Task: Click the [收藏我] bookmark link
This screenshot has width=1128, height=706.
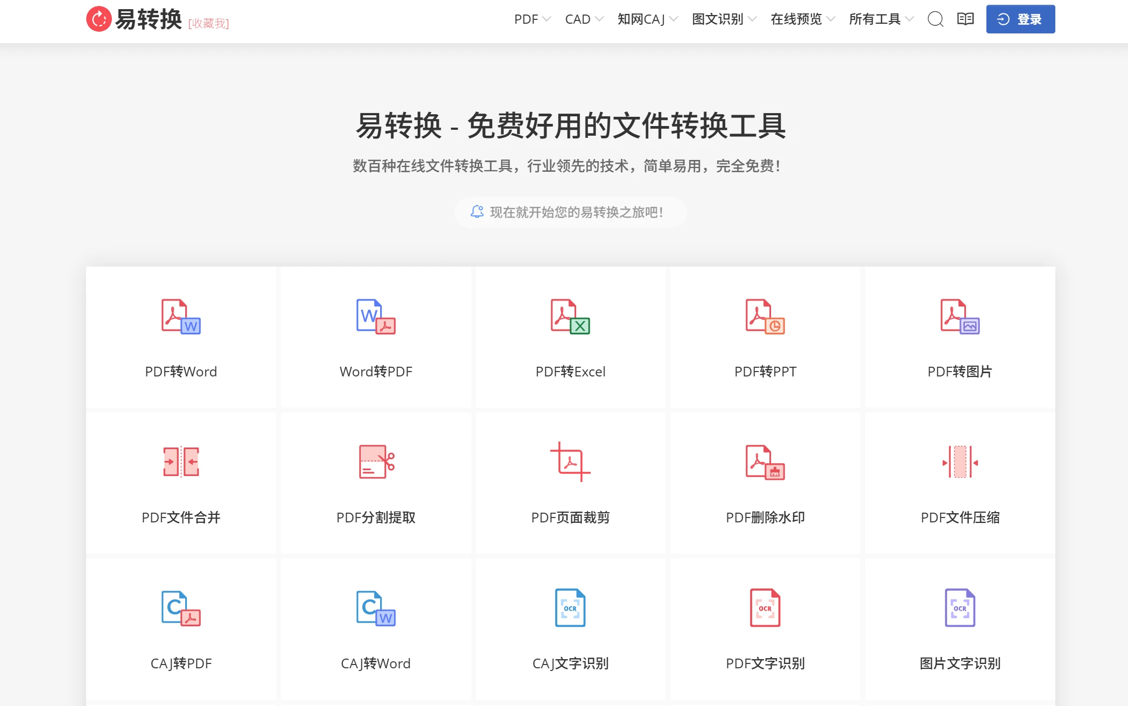Action: coord(208,23)
